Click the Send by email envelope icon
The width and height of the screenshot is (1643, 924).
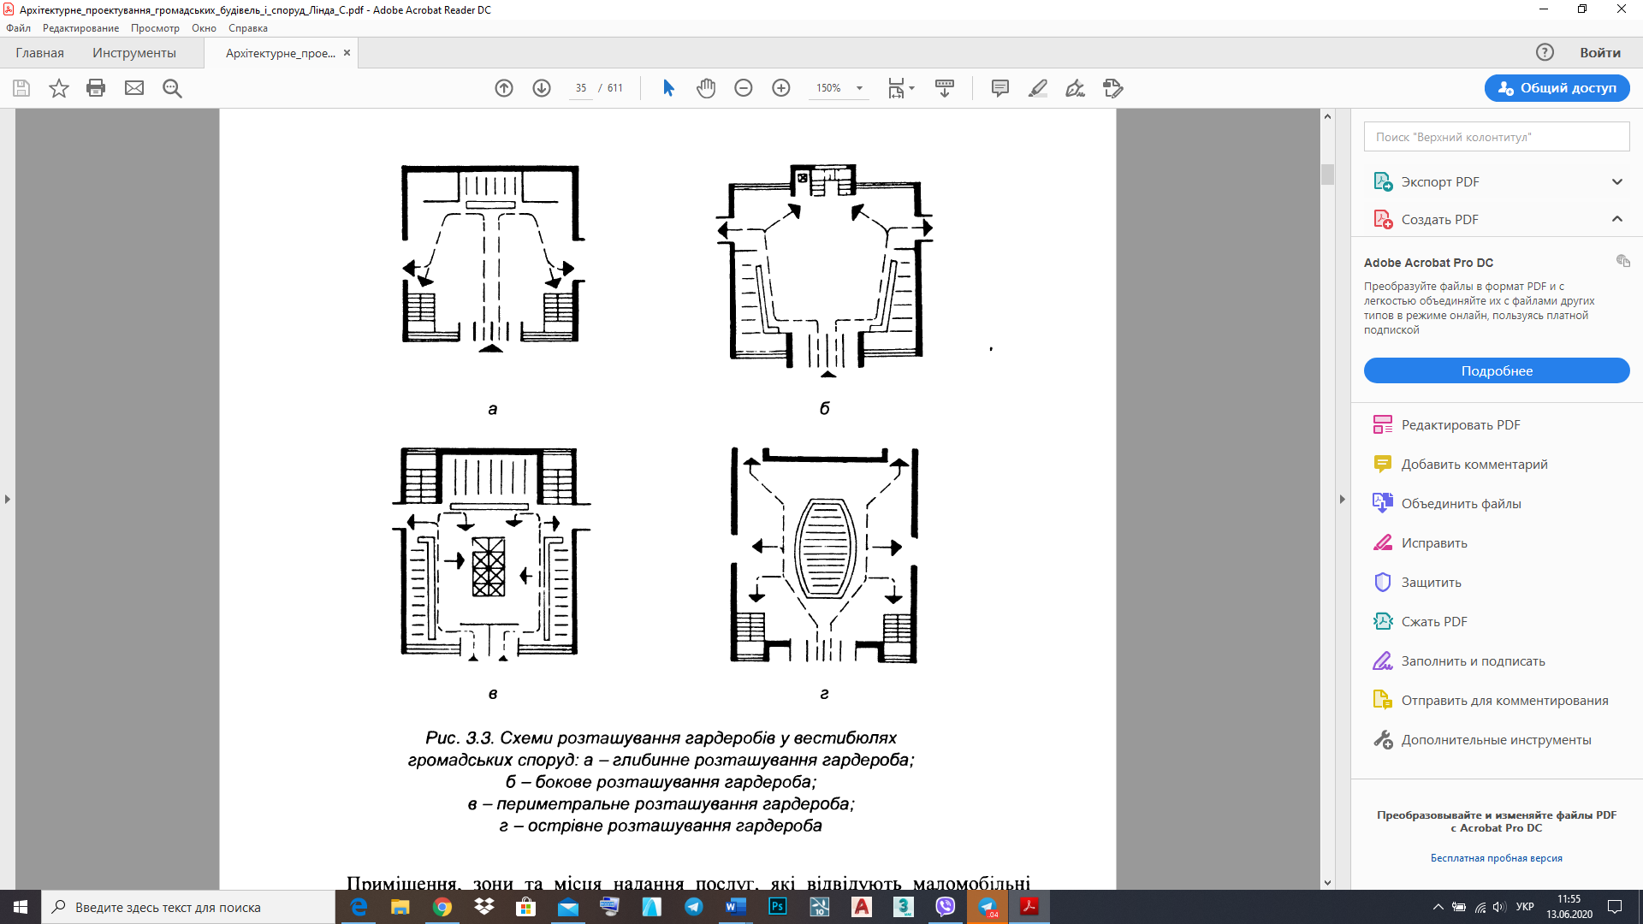[x=134, y=88]
